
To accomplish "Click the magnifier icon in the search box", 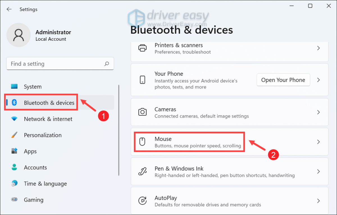I will click(107, 64).
